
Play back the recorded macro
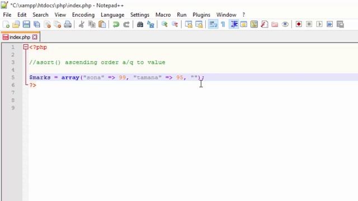click(x=319, y=24)
